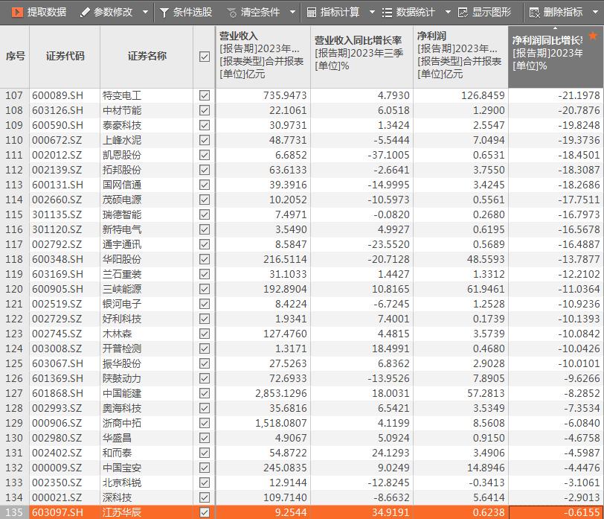The image size is (604, 519).
Task: Select revenue growth value 24.1293
Action: point(391,453)
